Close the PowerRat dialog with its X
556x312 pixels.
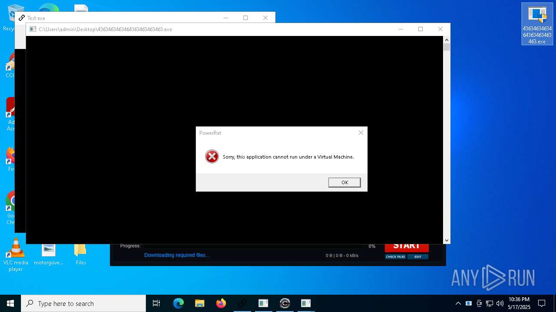361,133
